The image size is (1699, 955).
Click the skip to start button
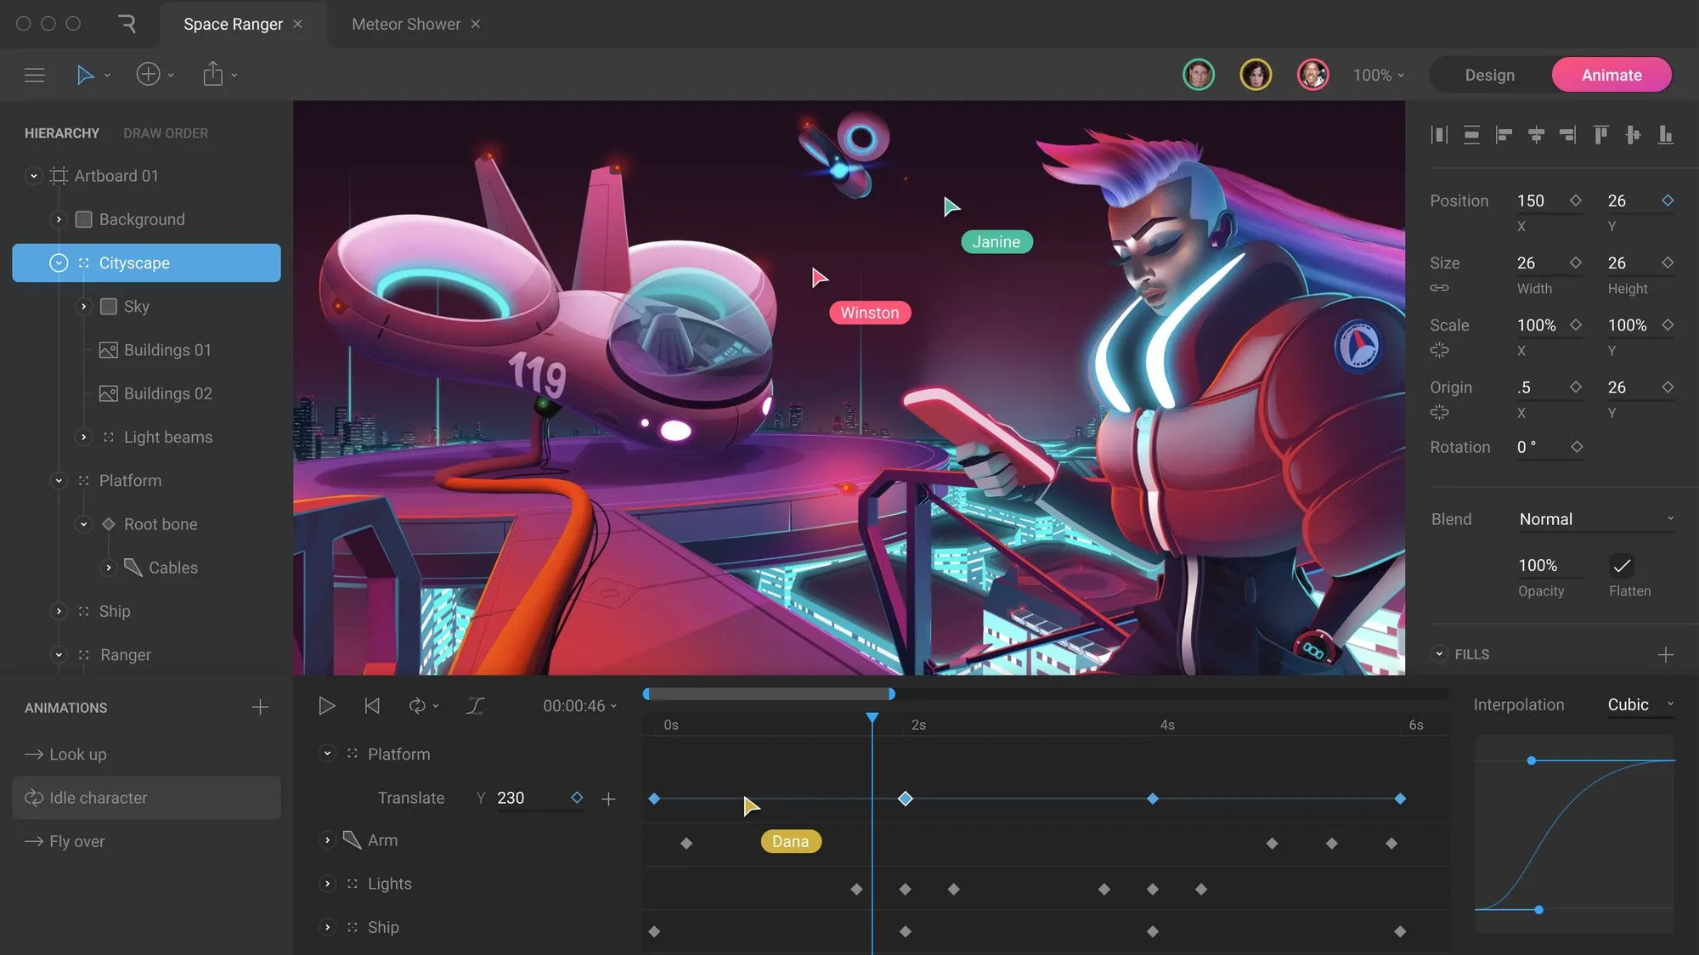[x=372, y=706]
